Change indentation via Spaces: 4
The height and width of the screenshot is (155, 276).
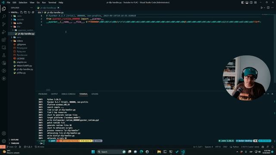click(x=209, y=147)
